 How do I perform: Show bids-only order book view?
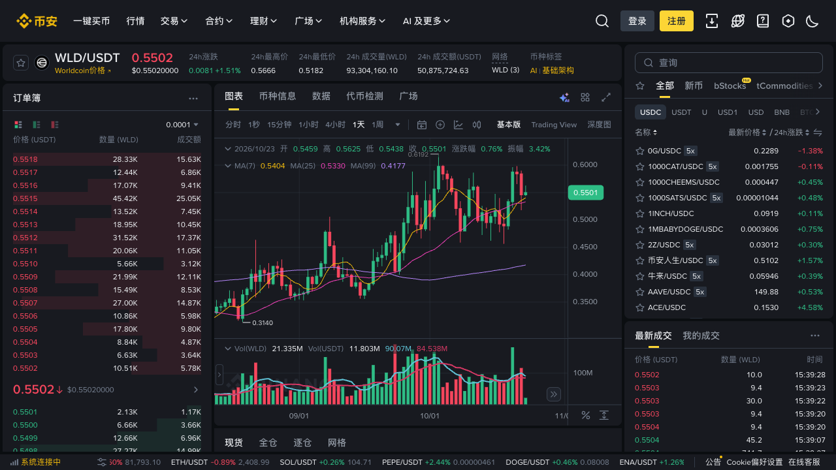[x=37, y=124]
